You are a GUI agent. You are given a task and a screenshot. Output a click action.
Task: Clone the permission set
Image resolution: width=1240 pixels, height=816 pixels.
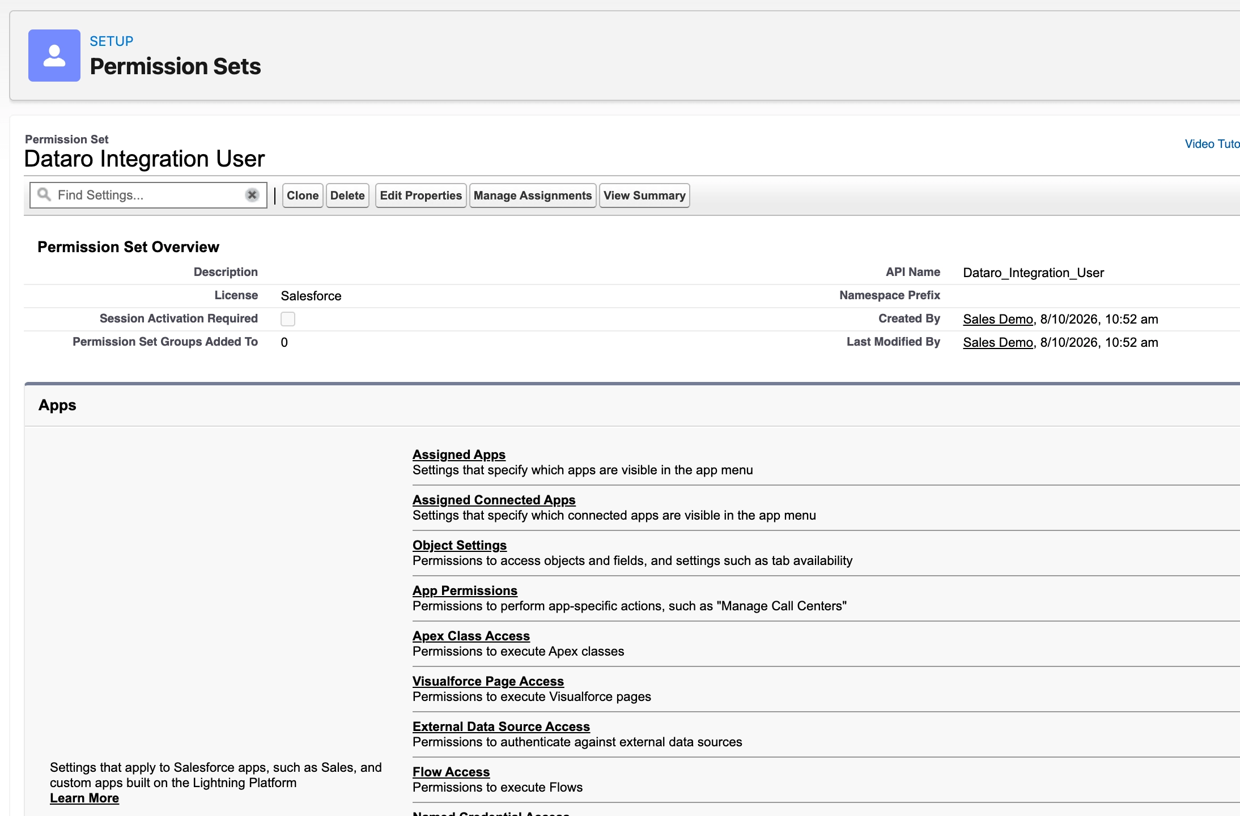pyautogui.click(x=303, y=195)
